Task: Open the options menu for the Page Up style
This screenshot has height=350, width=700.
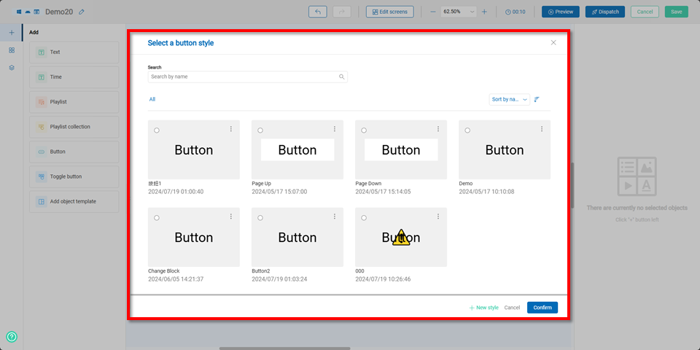Action: tap(335, 129)
